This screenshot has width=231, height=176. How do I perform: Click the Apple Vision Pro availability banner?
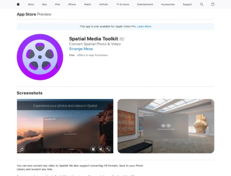(x=115, y=27)
